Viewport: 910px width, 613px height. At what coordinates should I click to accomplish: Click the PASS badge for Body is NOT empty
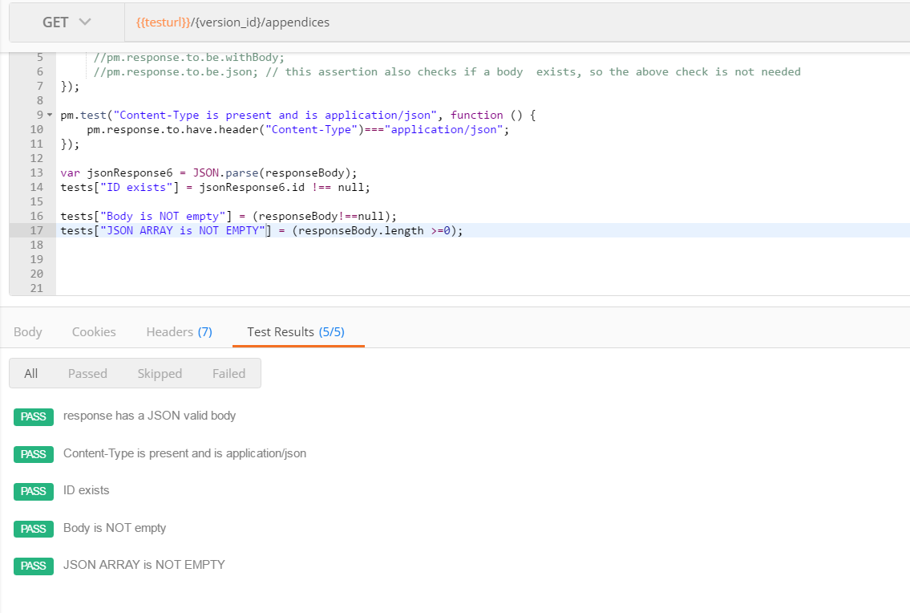pos(33,529)
